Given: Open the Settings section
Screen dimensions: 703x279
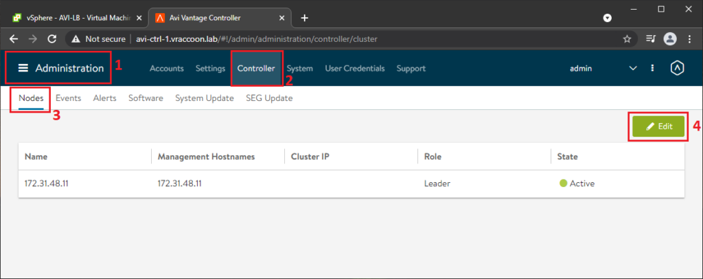Looking at the screenshot, I should click(210, 69).
